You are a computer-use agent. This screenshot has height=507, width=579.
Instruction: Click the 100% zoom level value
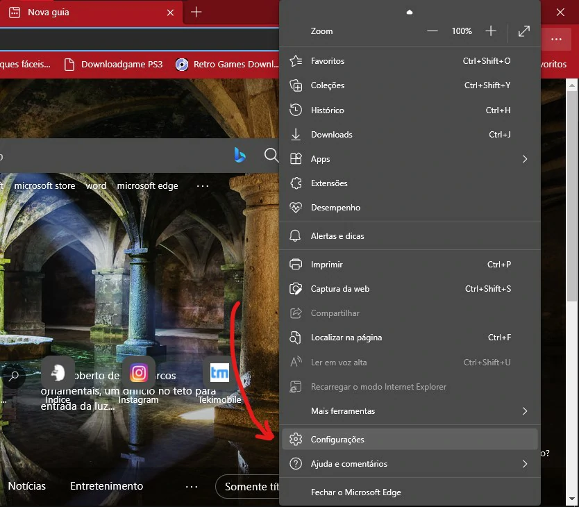462,31
